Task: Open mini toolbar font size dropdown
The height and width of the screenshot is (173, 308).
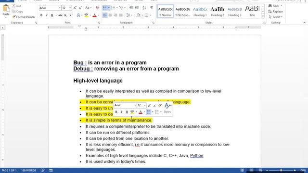Action: click(x=145, y=105)
